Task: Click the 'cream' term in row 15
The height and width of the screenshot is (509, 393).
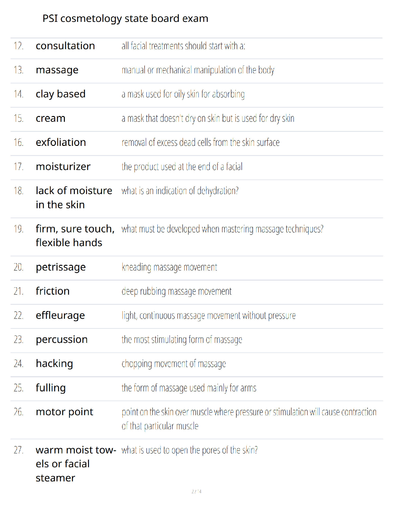Action: click(x=51, y=118)
